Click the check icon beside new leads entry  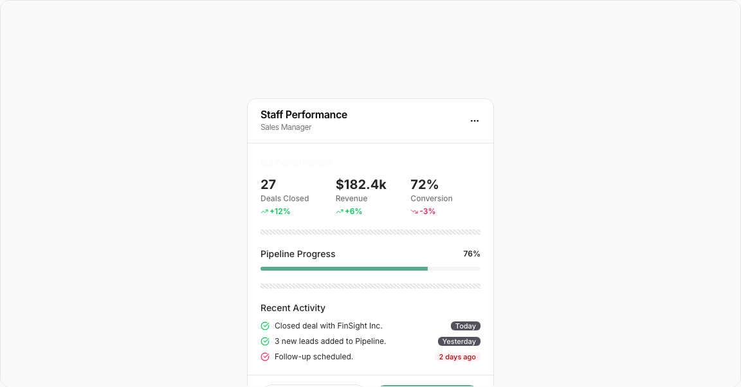click(265, 341)
